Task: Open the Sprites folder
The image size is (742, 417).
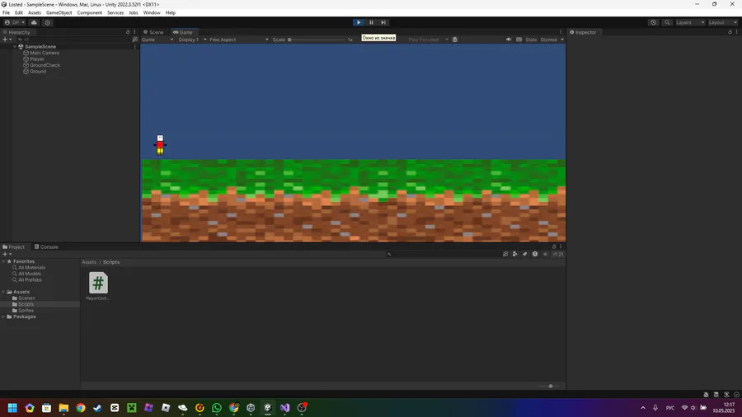Action: (26, 310)
